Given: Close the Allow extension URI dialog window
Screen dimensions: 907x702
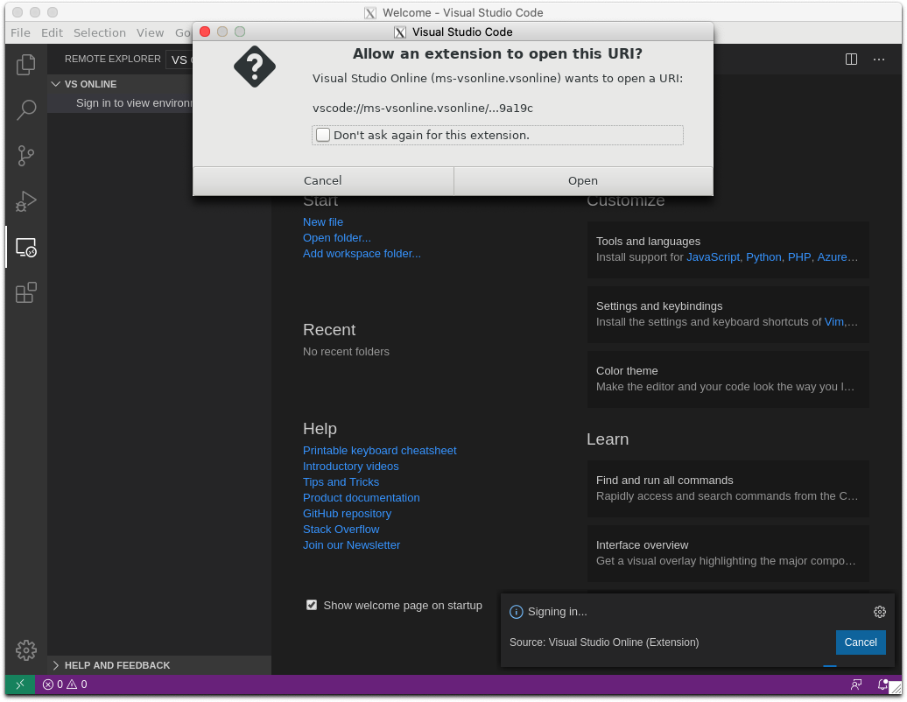Looking at the screenshot, I should (205, 32).
